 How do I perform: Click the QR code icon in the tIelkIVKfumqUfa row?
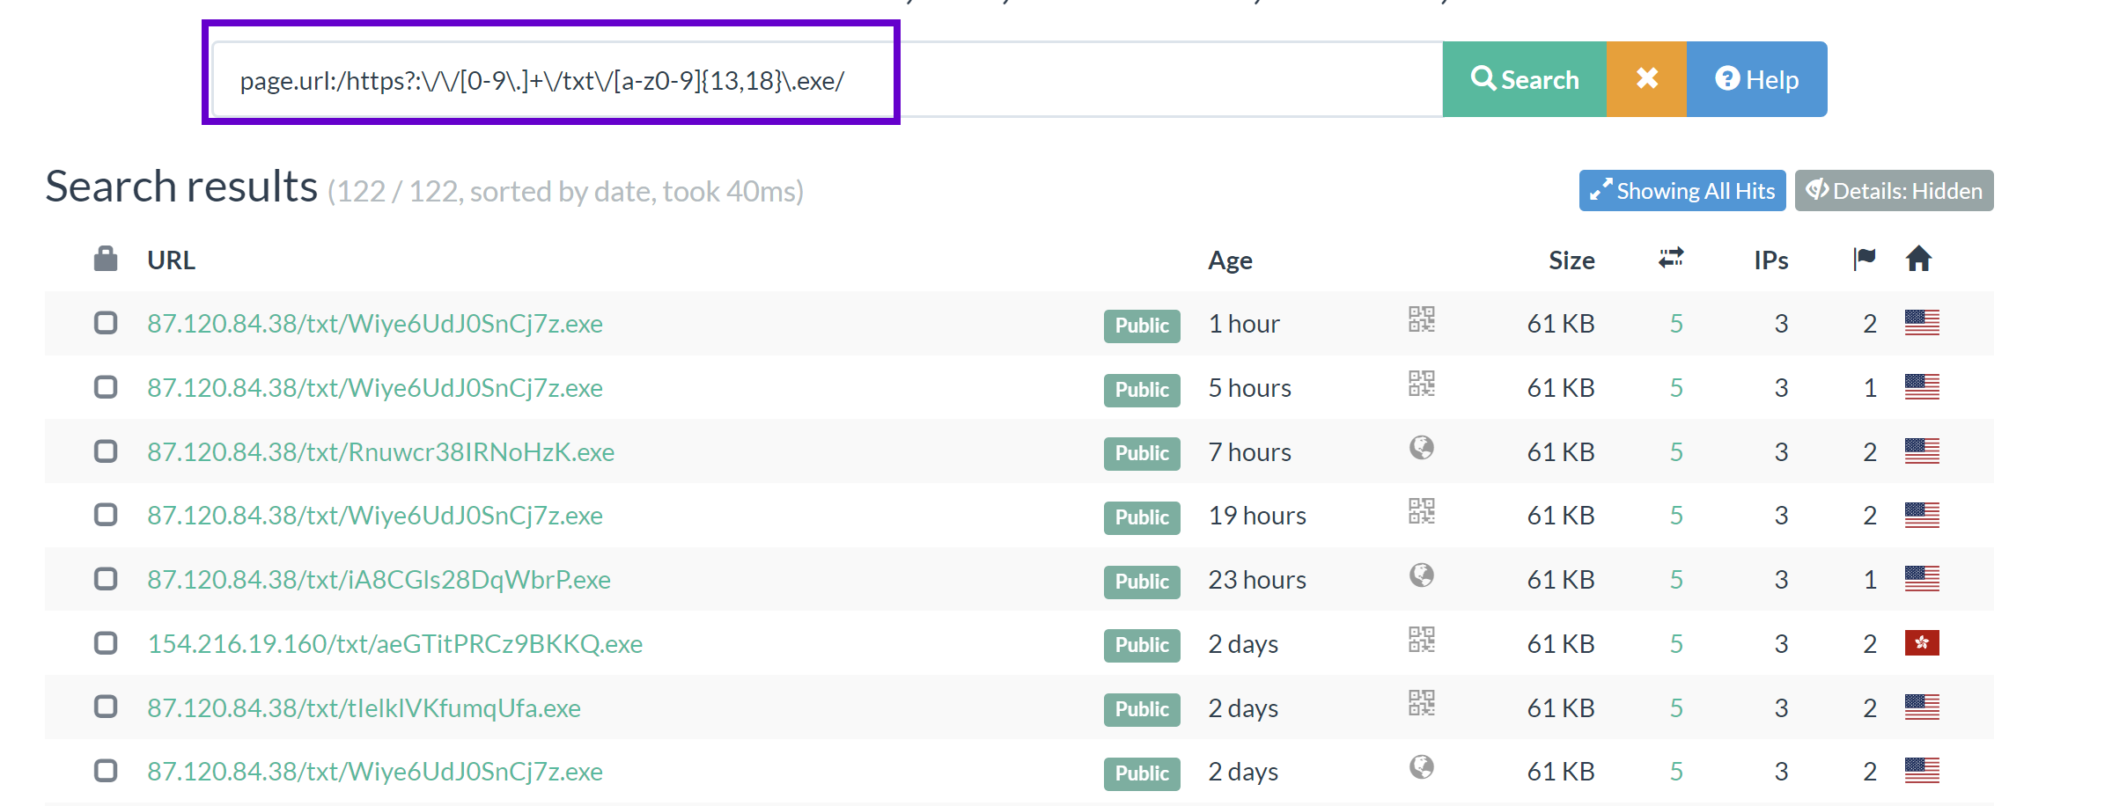pyautogui.click(x=1422, y=703)
